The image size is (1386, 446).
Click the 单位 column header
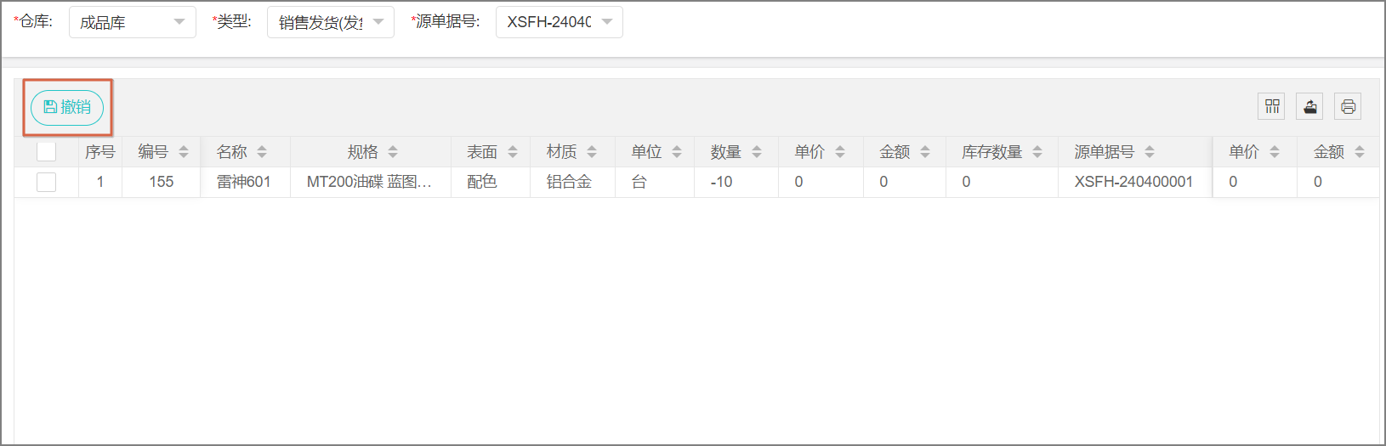point(646,152)
